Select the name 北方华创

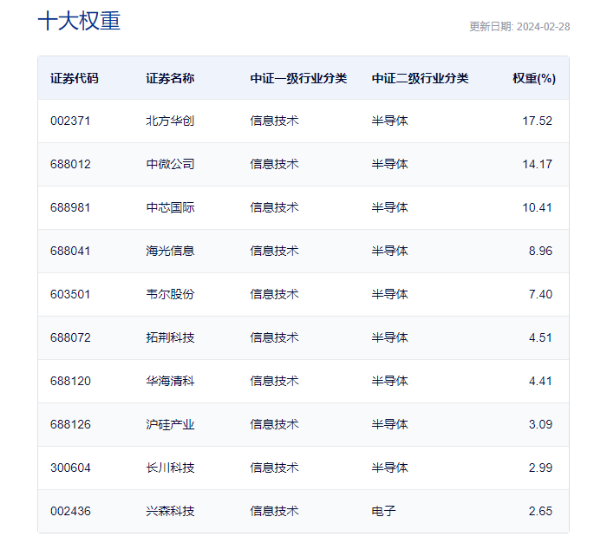tap(170, 121)
